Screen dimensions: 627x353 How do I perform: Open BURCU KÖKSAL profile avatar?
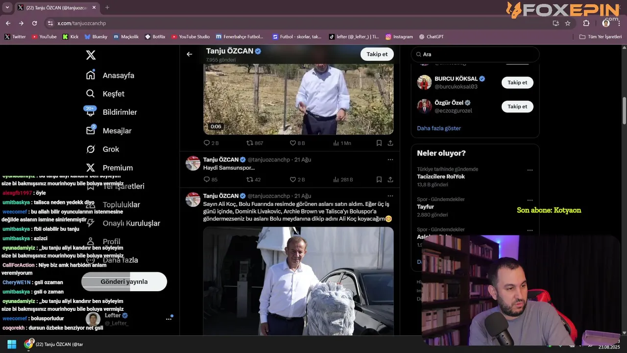click(x=424, y=82)
